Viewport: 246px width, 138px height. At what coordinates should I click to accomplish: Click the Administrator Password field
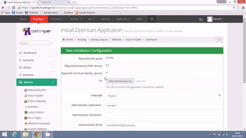164,115
